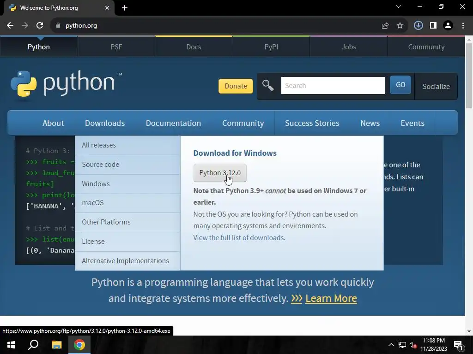
Task: Download Python 3.12.0 for Windows
Action: pyautogui.click(x=220, y=173)
